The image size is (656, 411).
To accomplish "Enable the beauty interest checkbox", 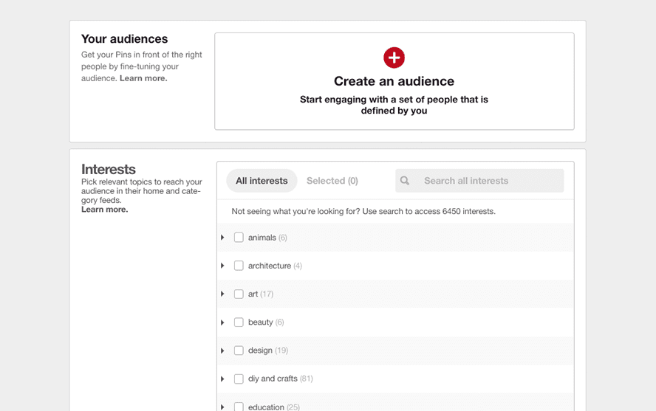I will click(239, 322).
